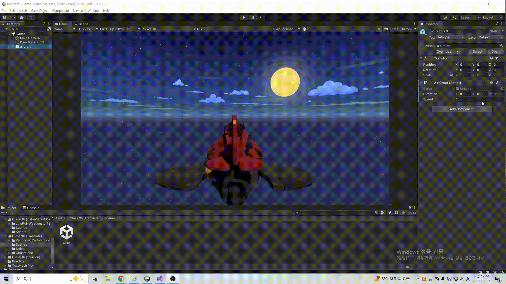Screen dimensions: 506x284
Task: Open the Undo History icon
Action: tap(445, 17)
